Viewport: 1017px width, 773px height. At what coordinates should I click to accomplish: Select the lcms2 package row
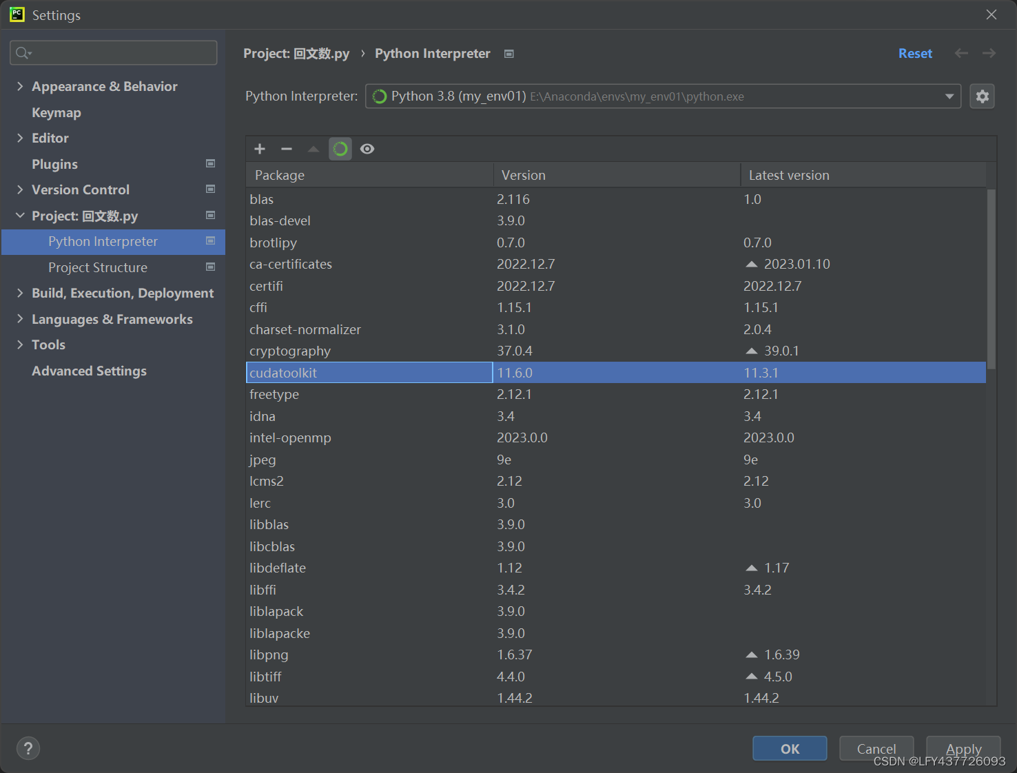click(616, 481)
